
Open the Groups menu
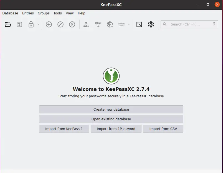(44, 13)
